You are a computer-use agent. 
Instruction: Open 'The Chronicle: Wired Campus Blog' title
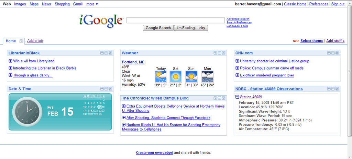155,98
